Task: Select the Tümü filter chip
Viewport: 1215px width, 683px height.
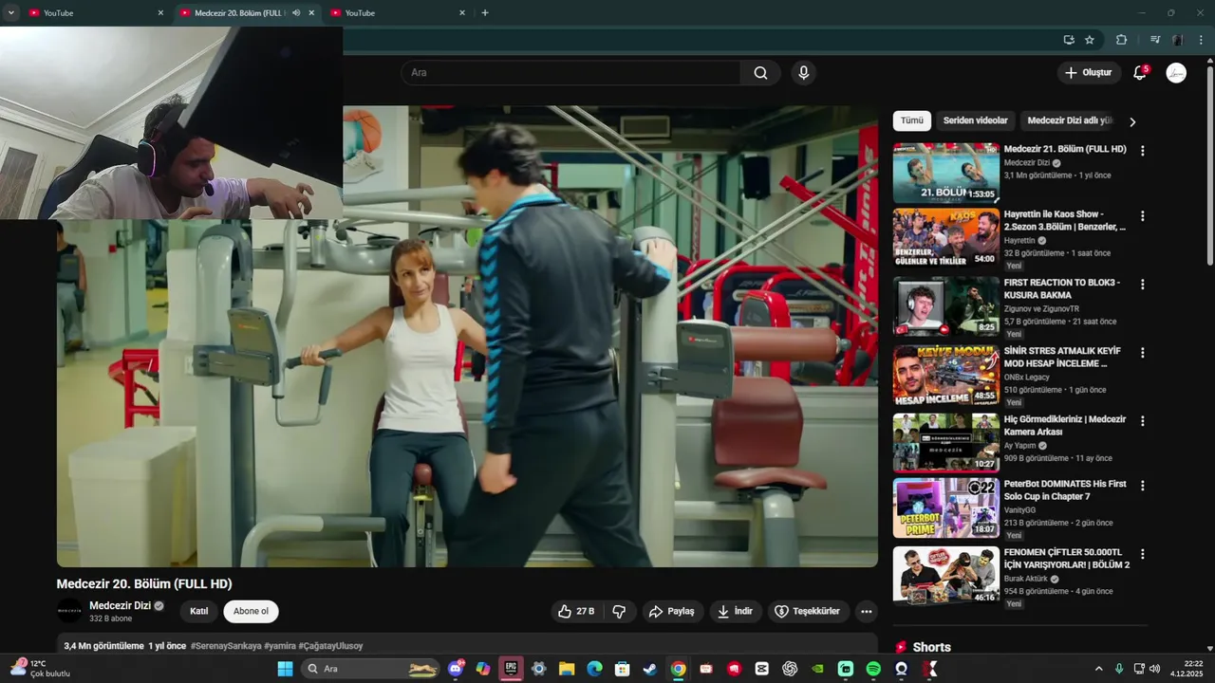Action: tap(911, 120)
